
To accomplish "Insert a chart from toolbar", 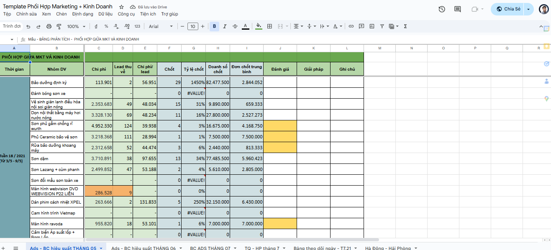I will tap(372, 26).
